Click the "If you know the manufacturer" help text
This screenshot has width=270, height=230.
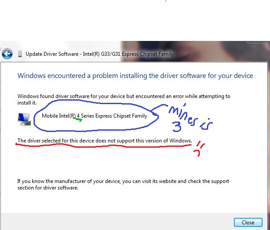(x=123, y=184)
